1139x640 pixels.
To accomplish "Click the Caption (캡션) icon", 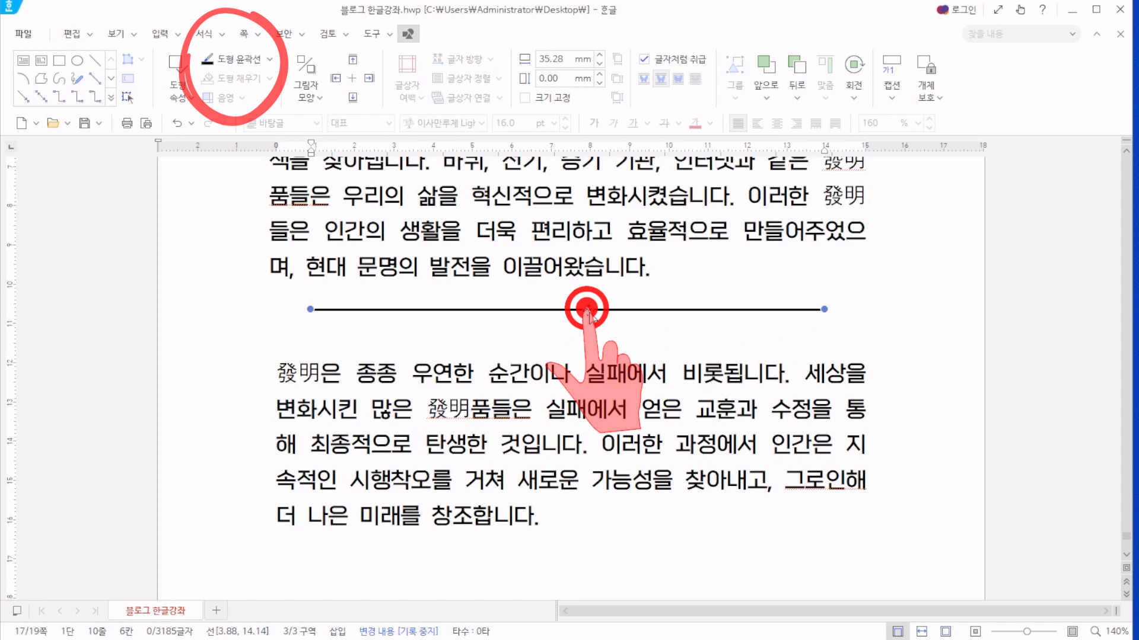I will coord(892,64).
